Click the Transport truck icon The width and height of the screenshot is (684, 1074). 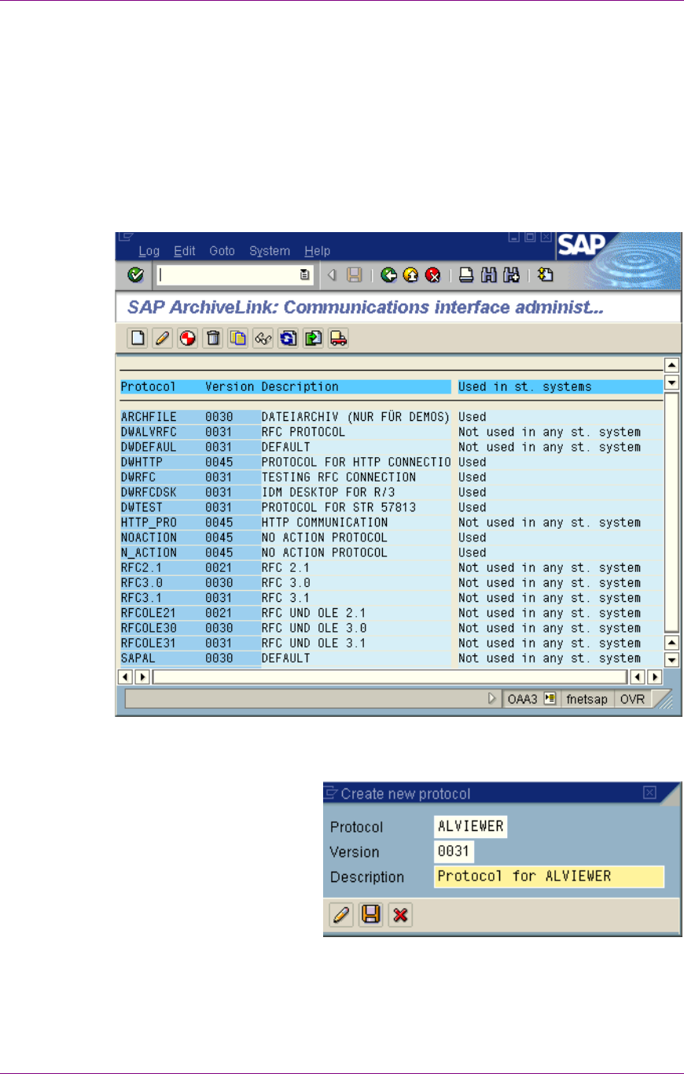pos(339,338)
